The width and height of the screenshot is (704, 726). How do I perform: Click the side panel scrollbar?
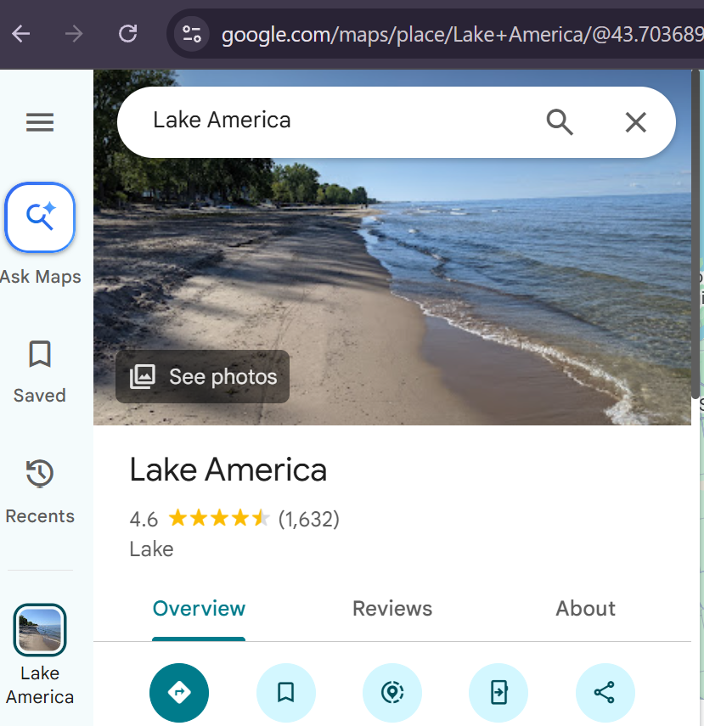[696, 234]
